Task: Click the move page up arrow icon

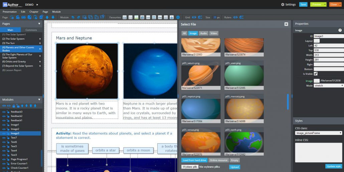Action: pyautogui.click(x=47, y=17)
